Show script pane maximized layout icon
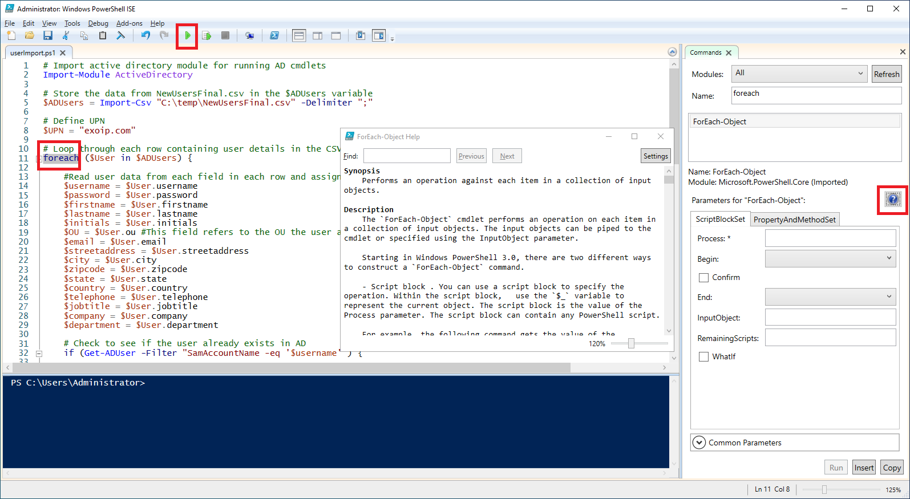The width and height of the screenshot is (910, 499). 336,36
